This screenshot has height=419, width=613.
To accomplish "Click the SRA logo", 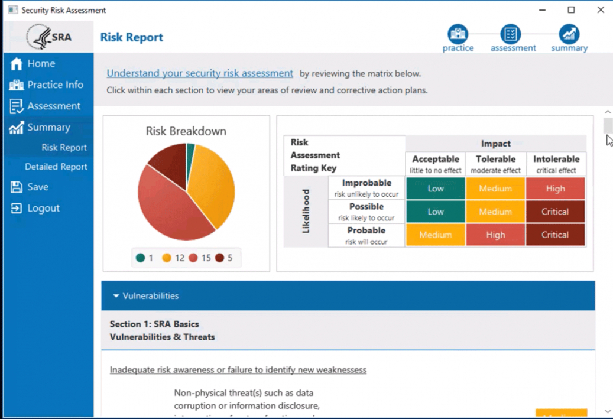I will point(49,37).
